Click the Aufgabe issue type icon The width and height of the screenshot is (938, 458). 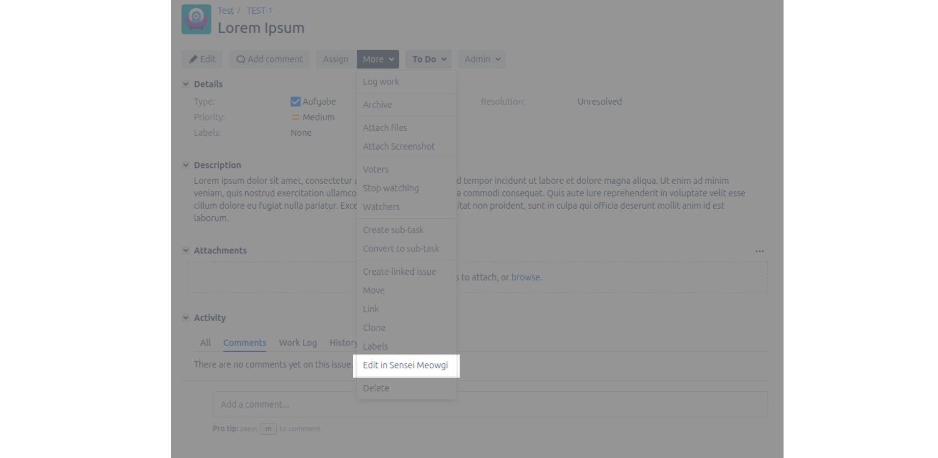point(295,101)
